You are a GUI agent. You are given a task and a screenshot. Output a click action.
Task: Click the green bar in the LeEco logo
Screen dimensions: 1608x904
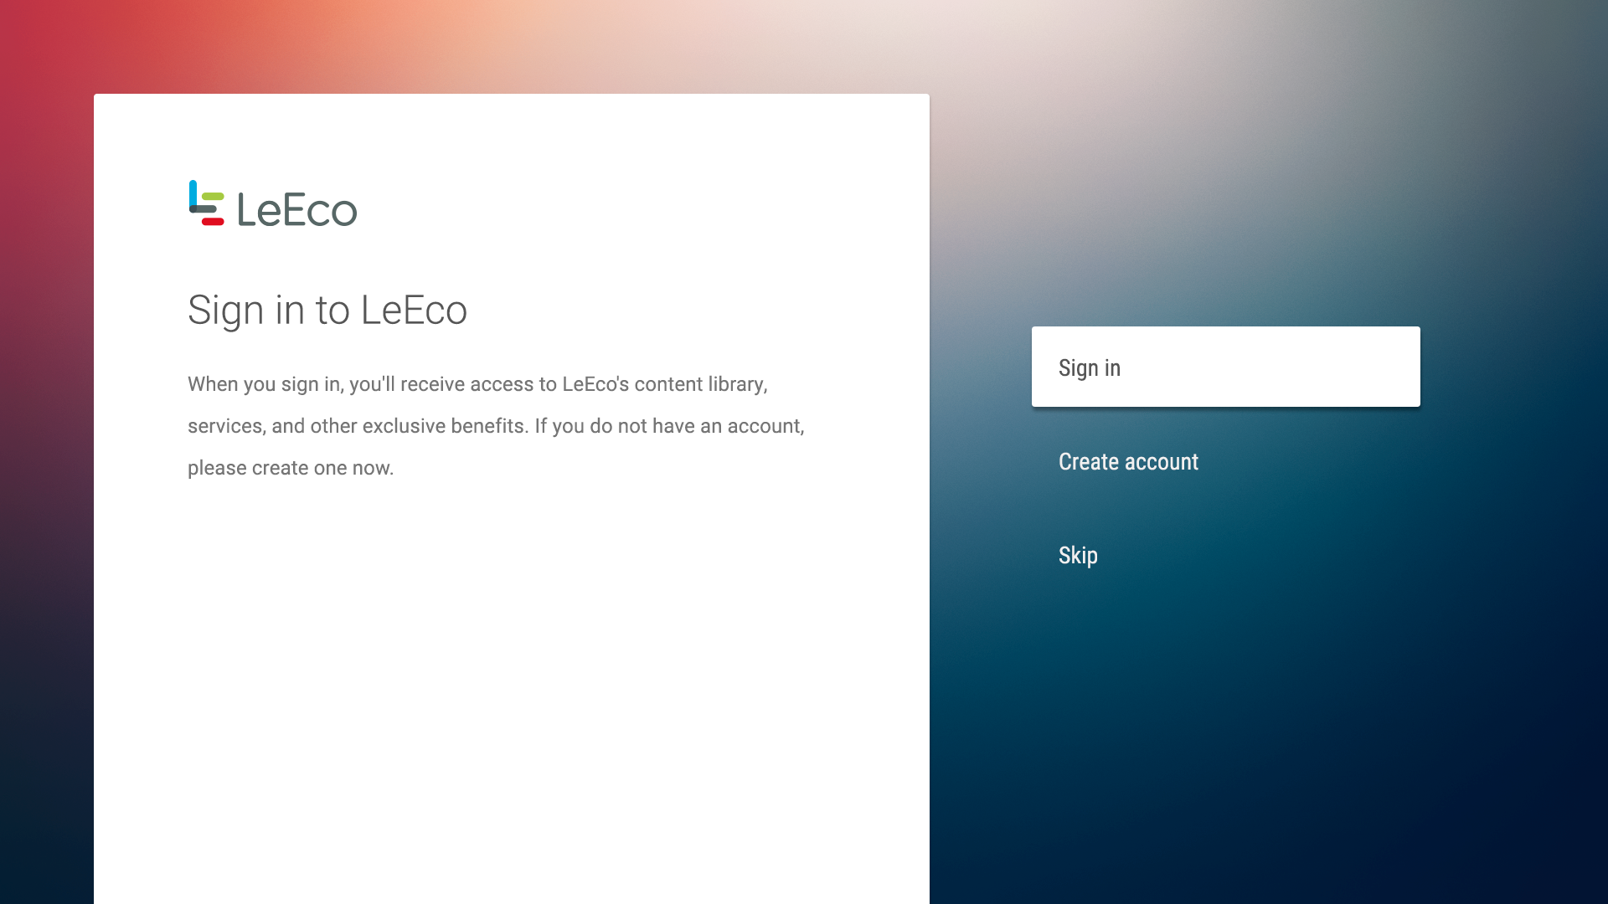(x=213, y=197)
